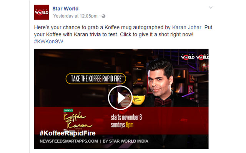Click the globe public privacy icon

coord(103,16)
